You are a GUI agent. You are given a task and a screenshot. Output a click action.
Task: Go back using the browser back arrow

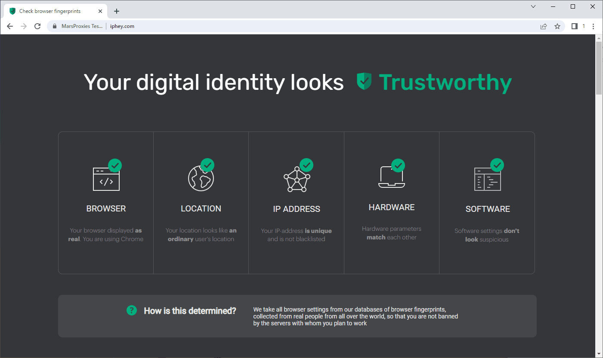click(10, 26)
